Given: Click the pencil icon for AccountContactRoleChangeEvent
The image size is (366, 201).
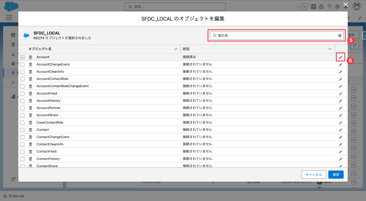Looking at the screenshot, I should coord(341,86).
